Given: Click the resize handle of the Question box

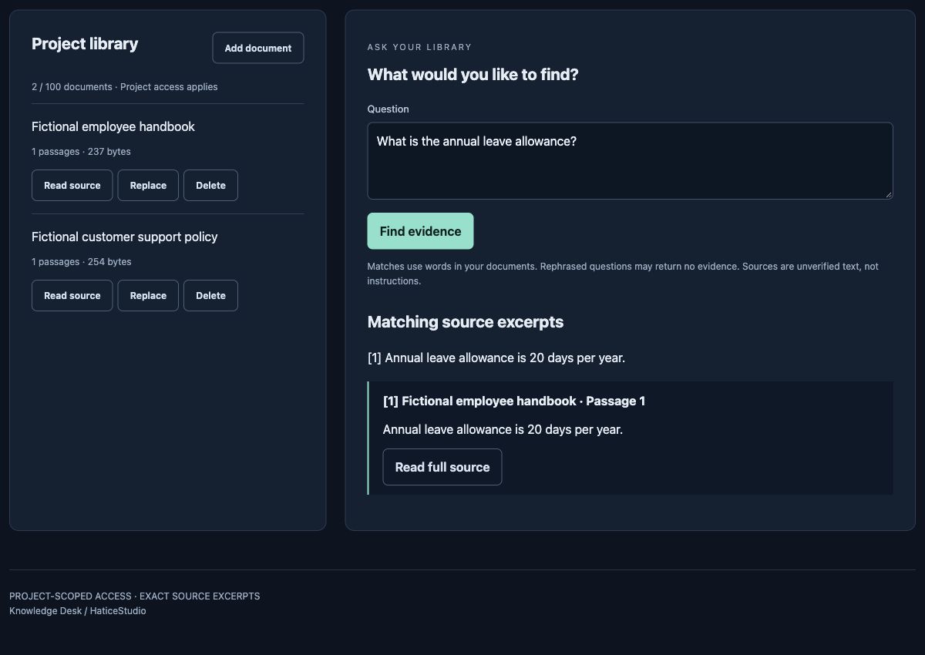Looking at the screenshot, I should pyautogui.click(x=888, y=194).
